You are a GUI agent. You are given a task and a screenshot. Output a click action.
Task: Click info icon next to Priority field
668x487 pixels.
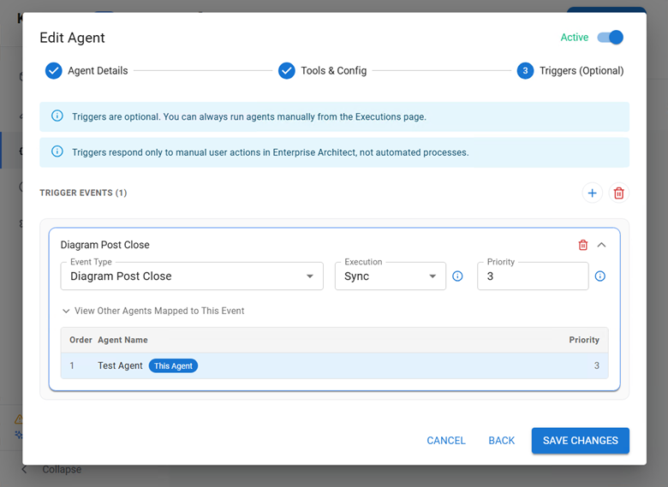click(x=599, y=276)
